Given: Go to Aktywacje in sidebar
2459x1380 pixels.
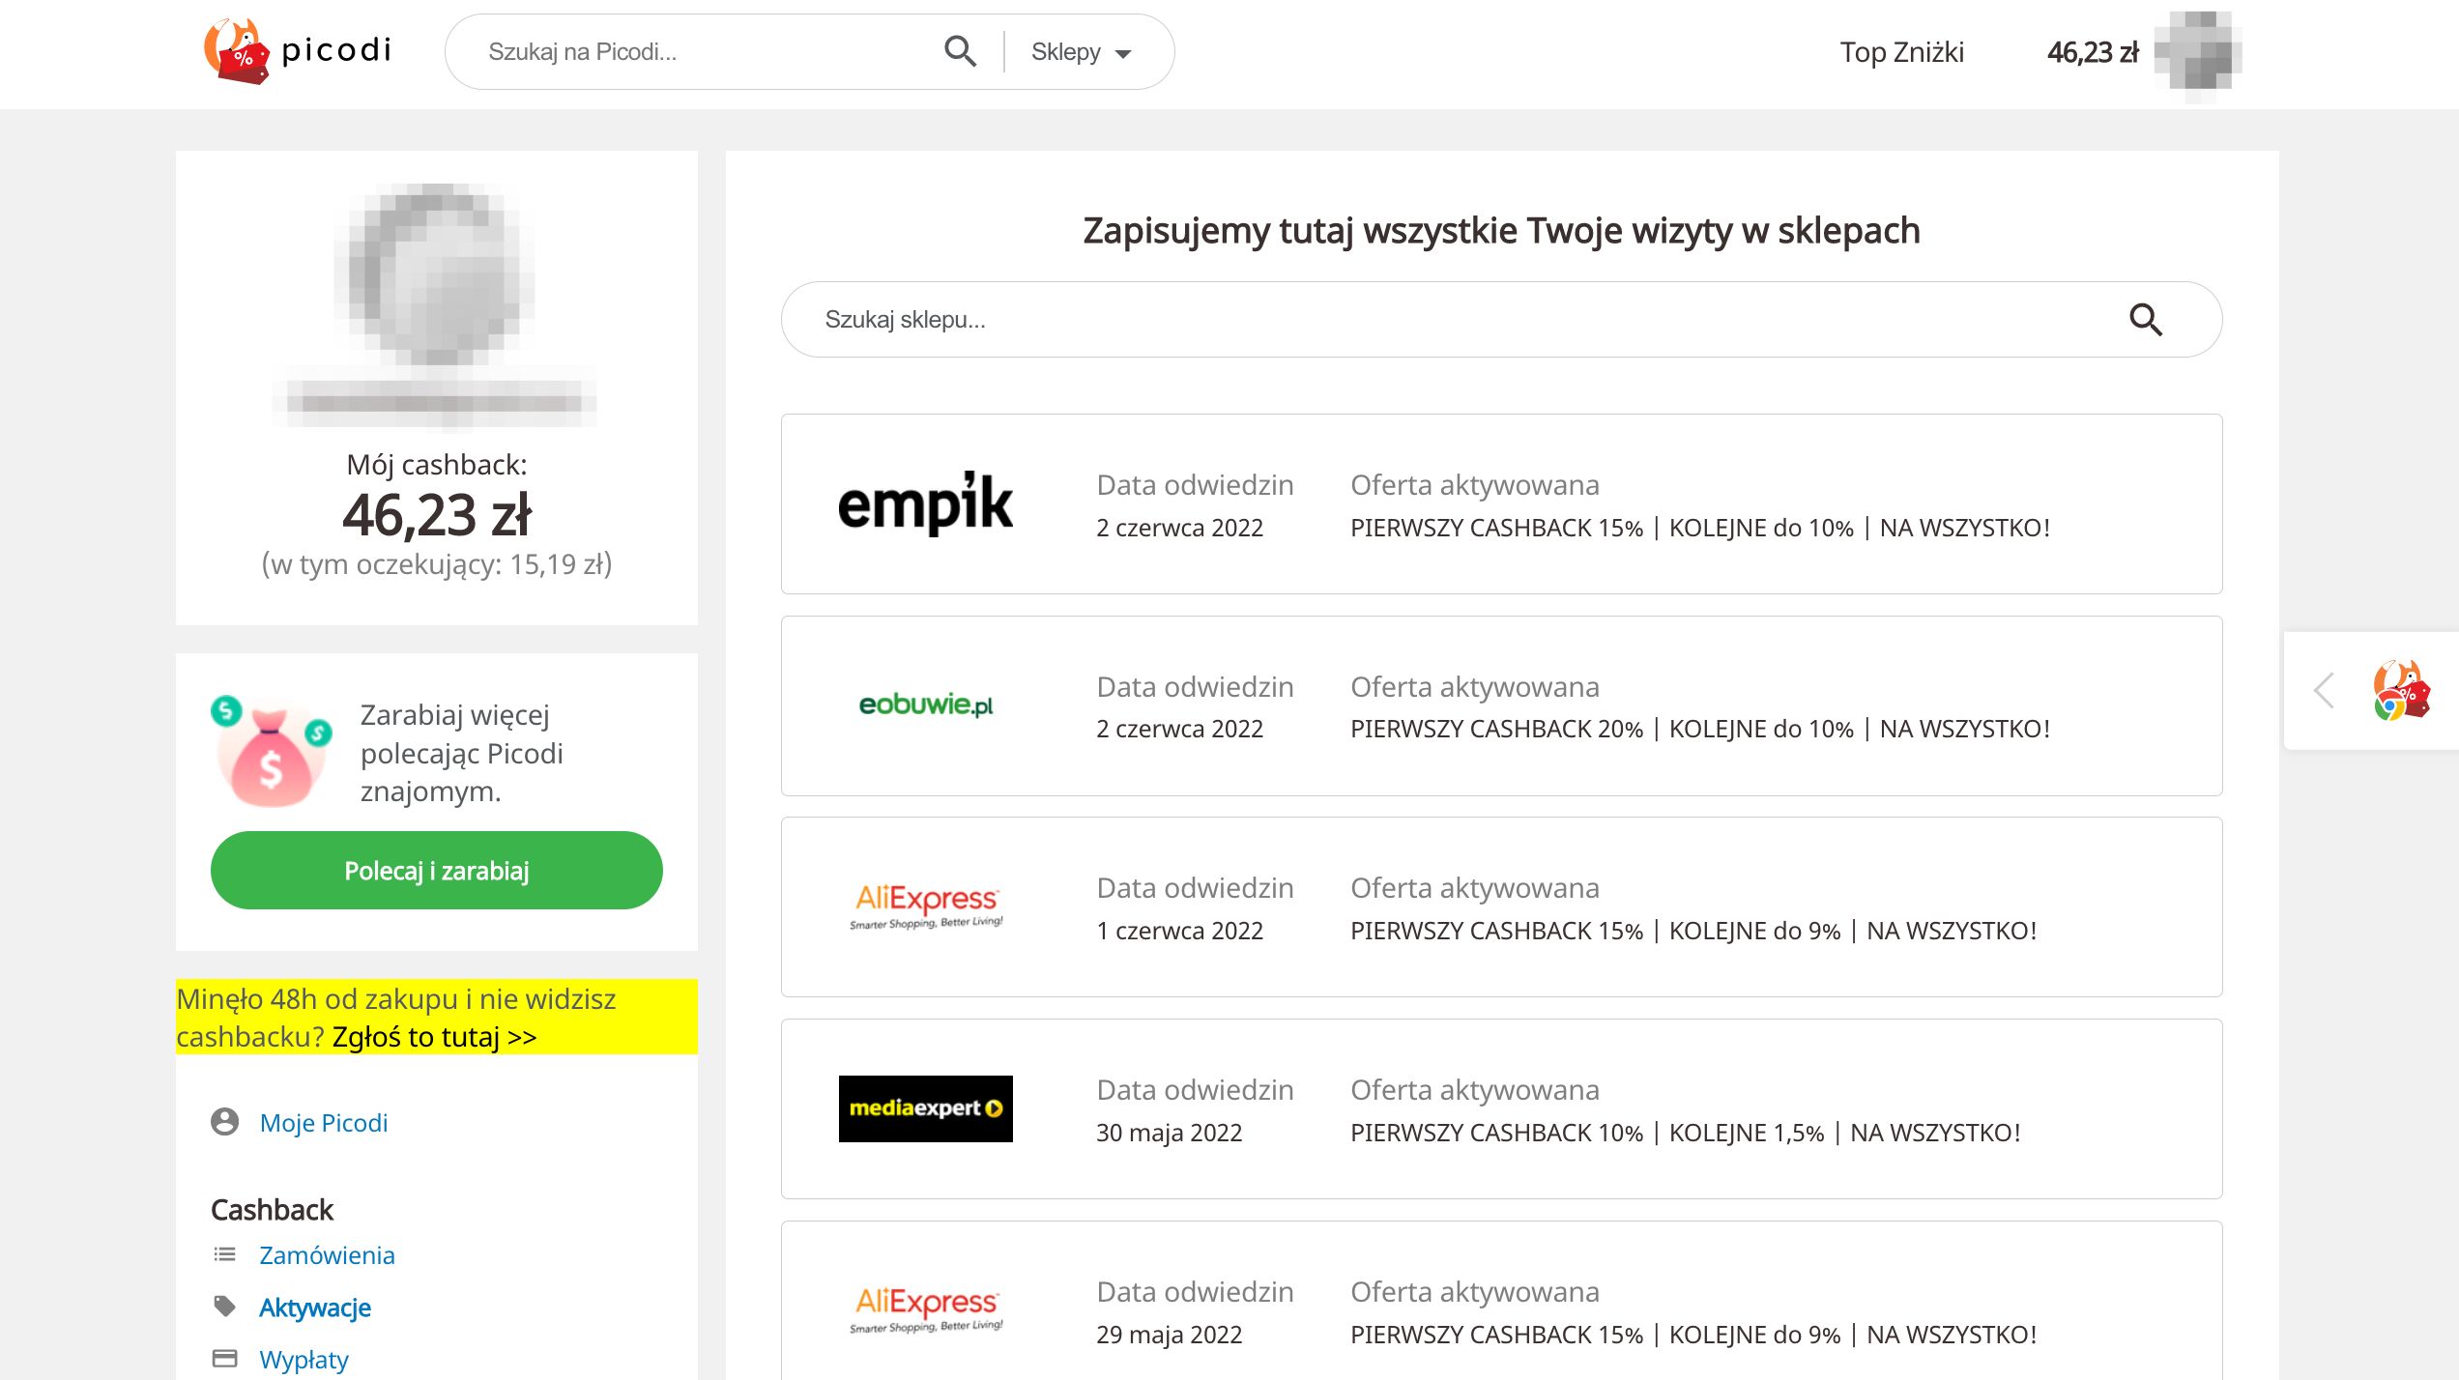Looking at the screenshot, I should (315, 1308).
